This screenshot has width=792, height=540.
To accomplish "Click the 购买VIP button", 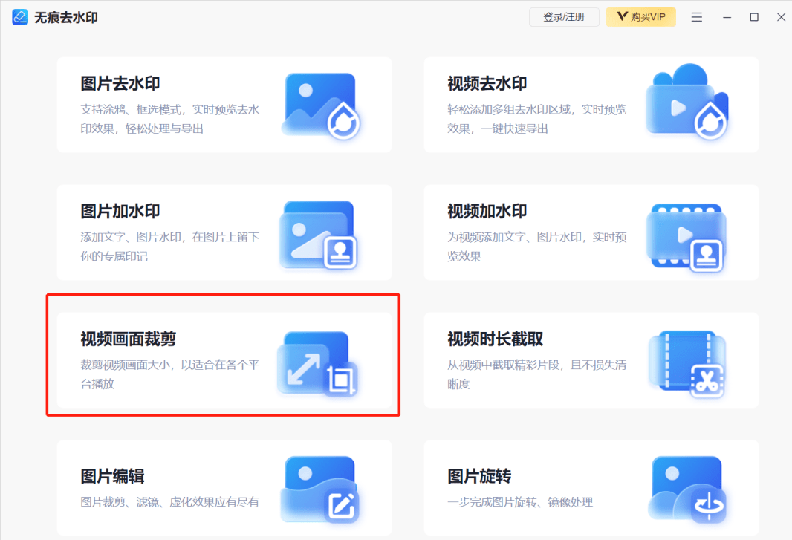I will [x=640, y=17].
